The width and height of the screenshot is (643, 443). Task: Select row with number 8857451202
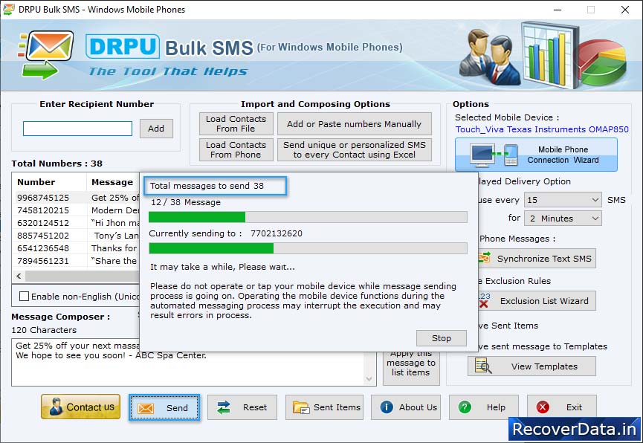77,236
